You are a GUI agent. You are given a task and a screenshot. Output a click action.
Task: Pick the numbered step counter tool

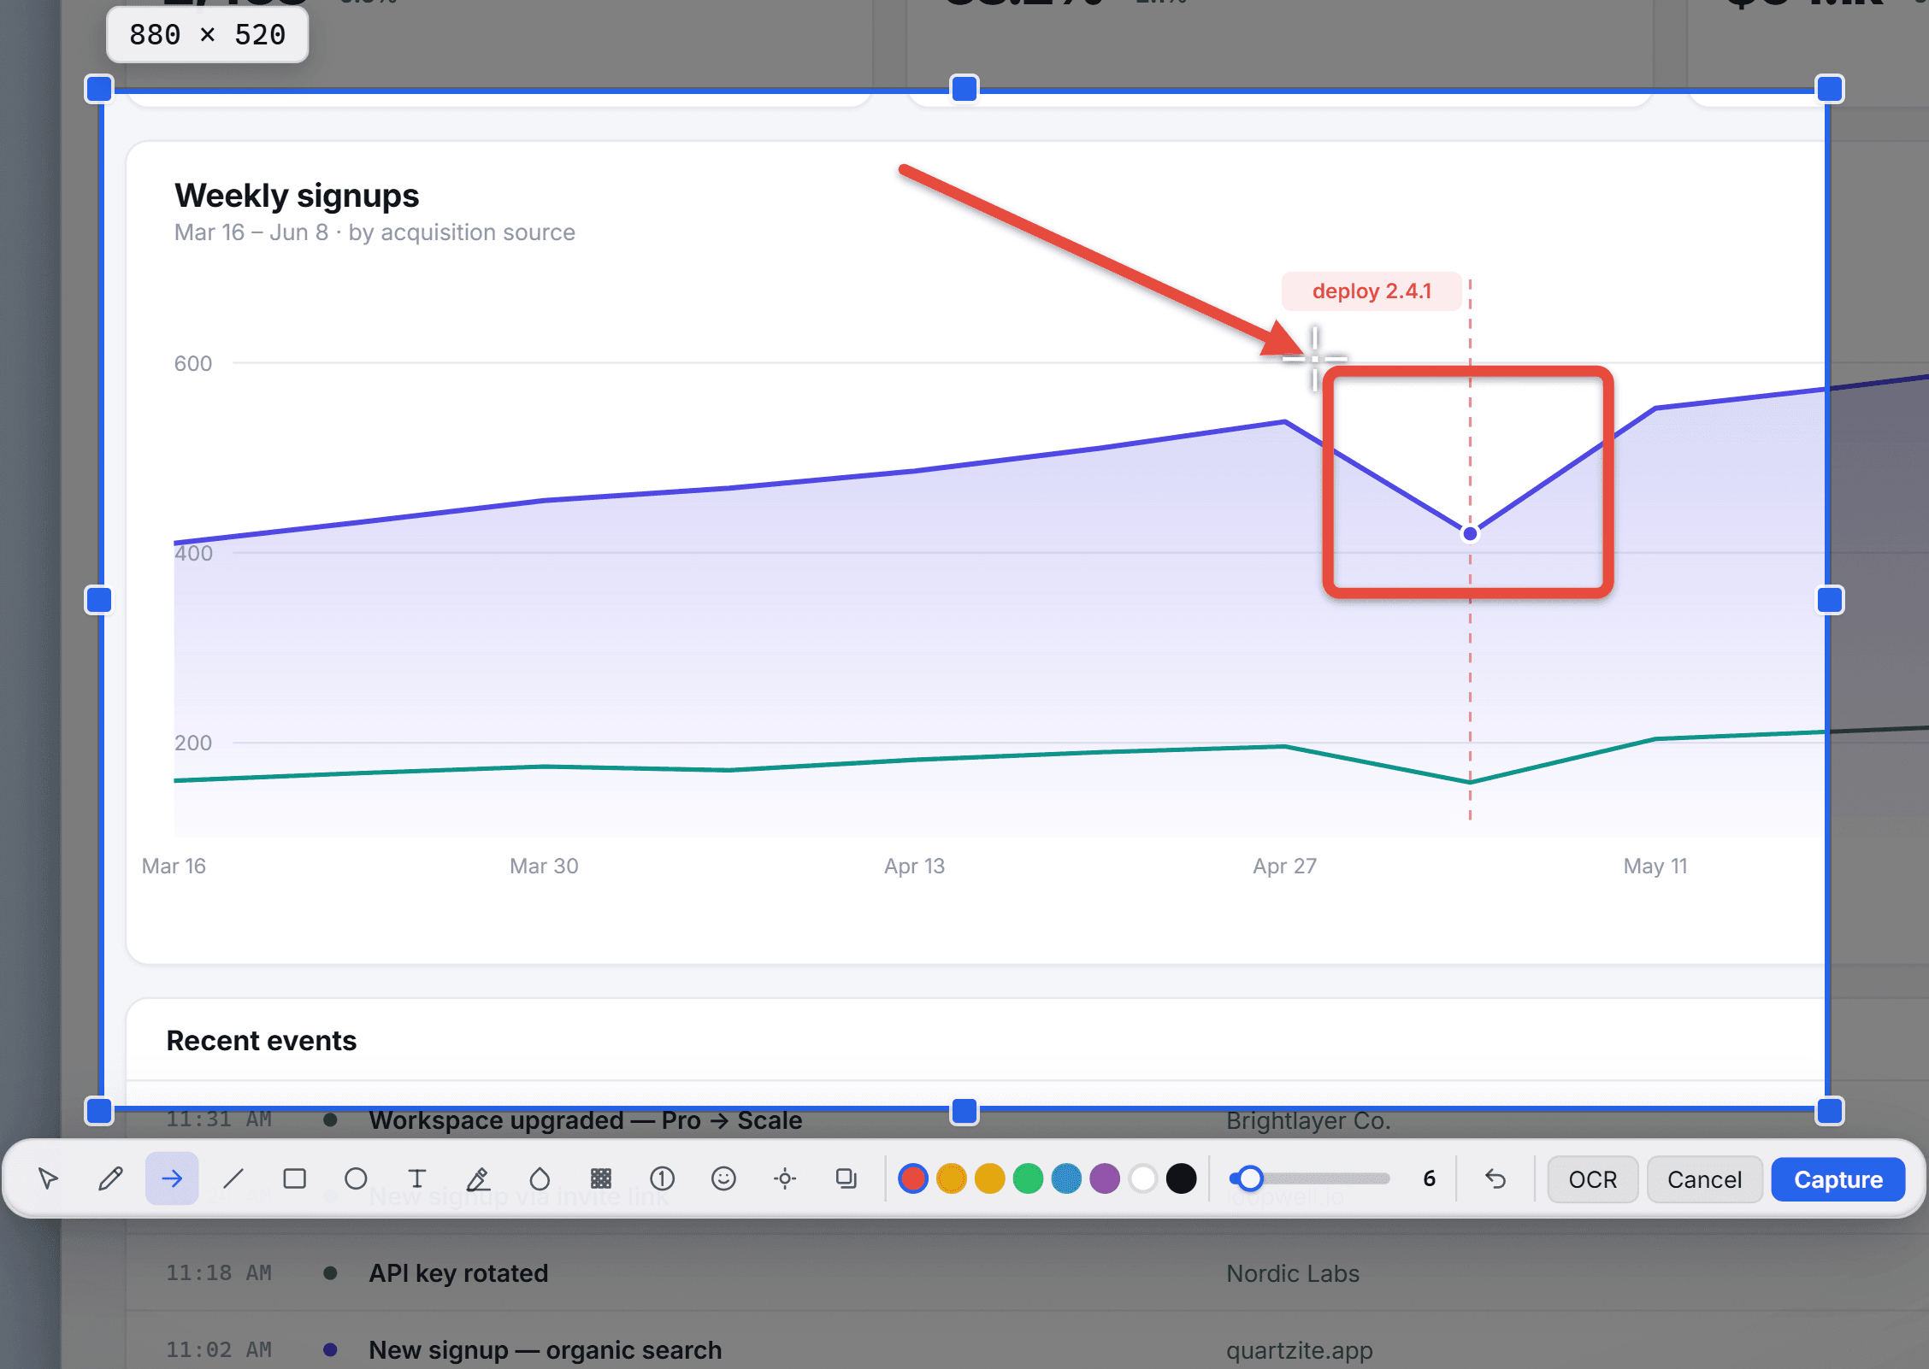pyautogui.click(x=663, y=1179)
